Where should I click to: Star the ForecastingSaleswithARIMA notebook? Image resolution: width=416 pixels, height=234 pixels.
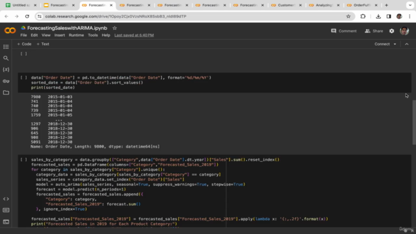coord(114,28)
